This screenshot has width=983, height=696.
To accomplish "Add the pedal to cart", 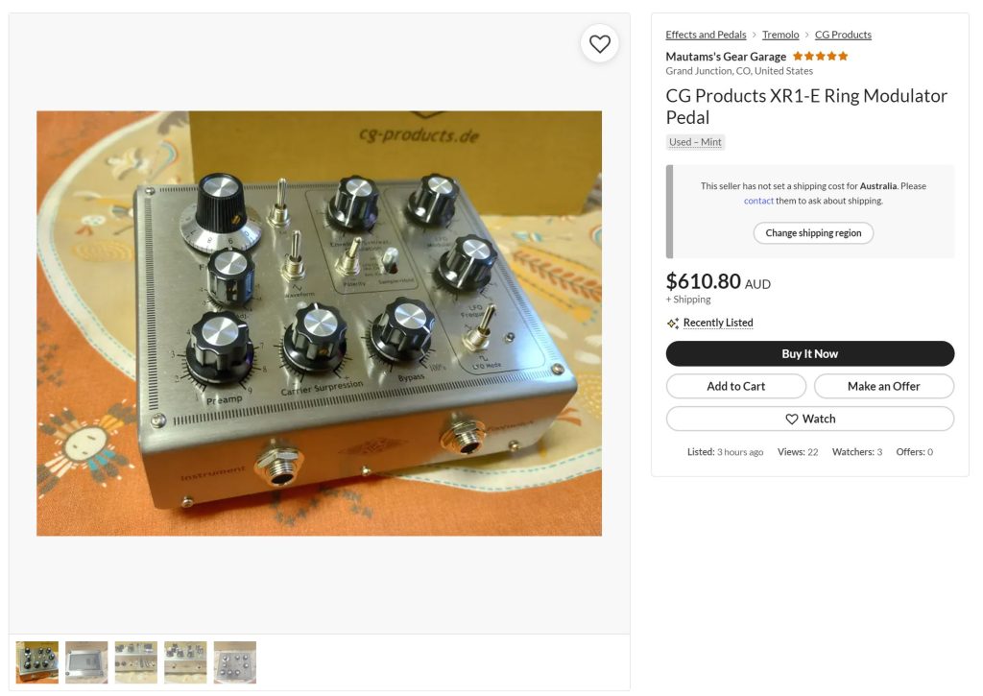I will point(736,386).
